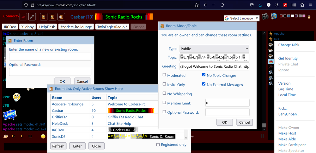Screen dimensions: 316x153
Task: Choose Make Host from context menu
Action: (x=287, y=133)
